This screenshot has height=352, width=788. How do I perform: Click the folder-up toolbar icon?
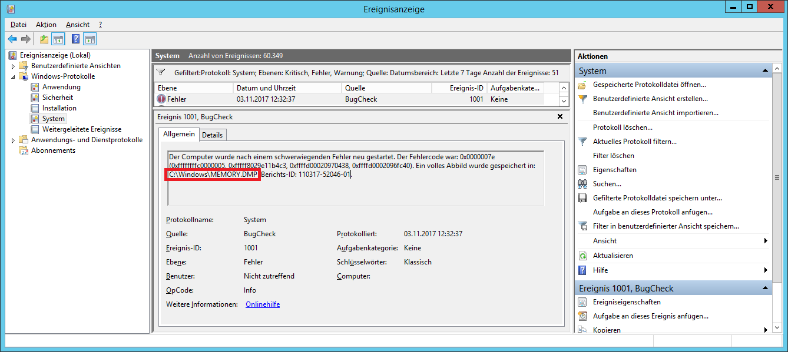[x=44, y=39]
